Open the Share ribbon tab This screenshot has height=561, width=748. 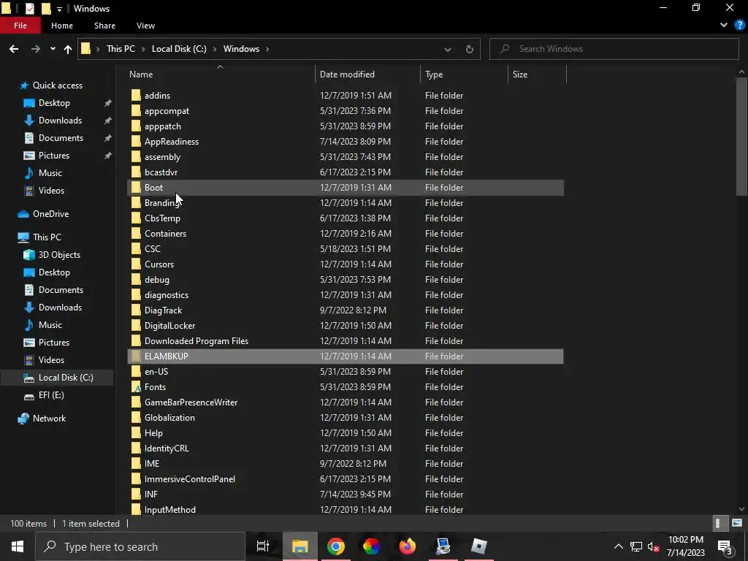click(104, 26)
